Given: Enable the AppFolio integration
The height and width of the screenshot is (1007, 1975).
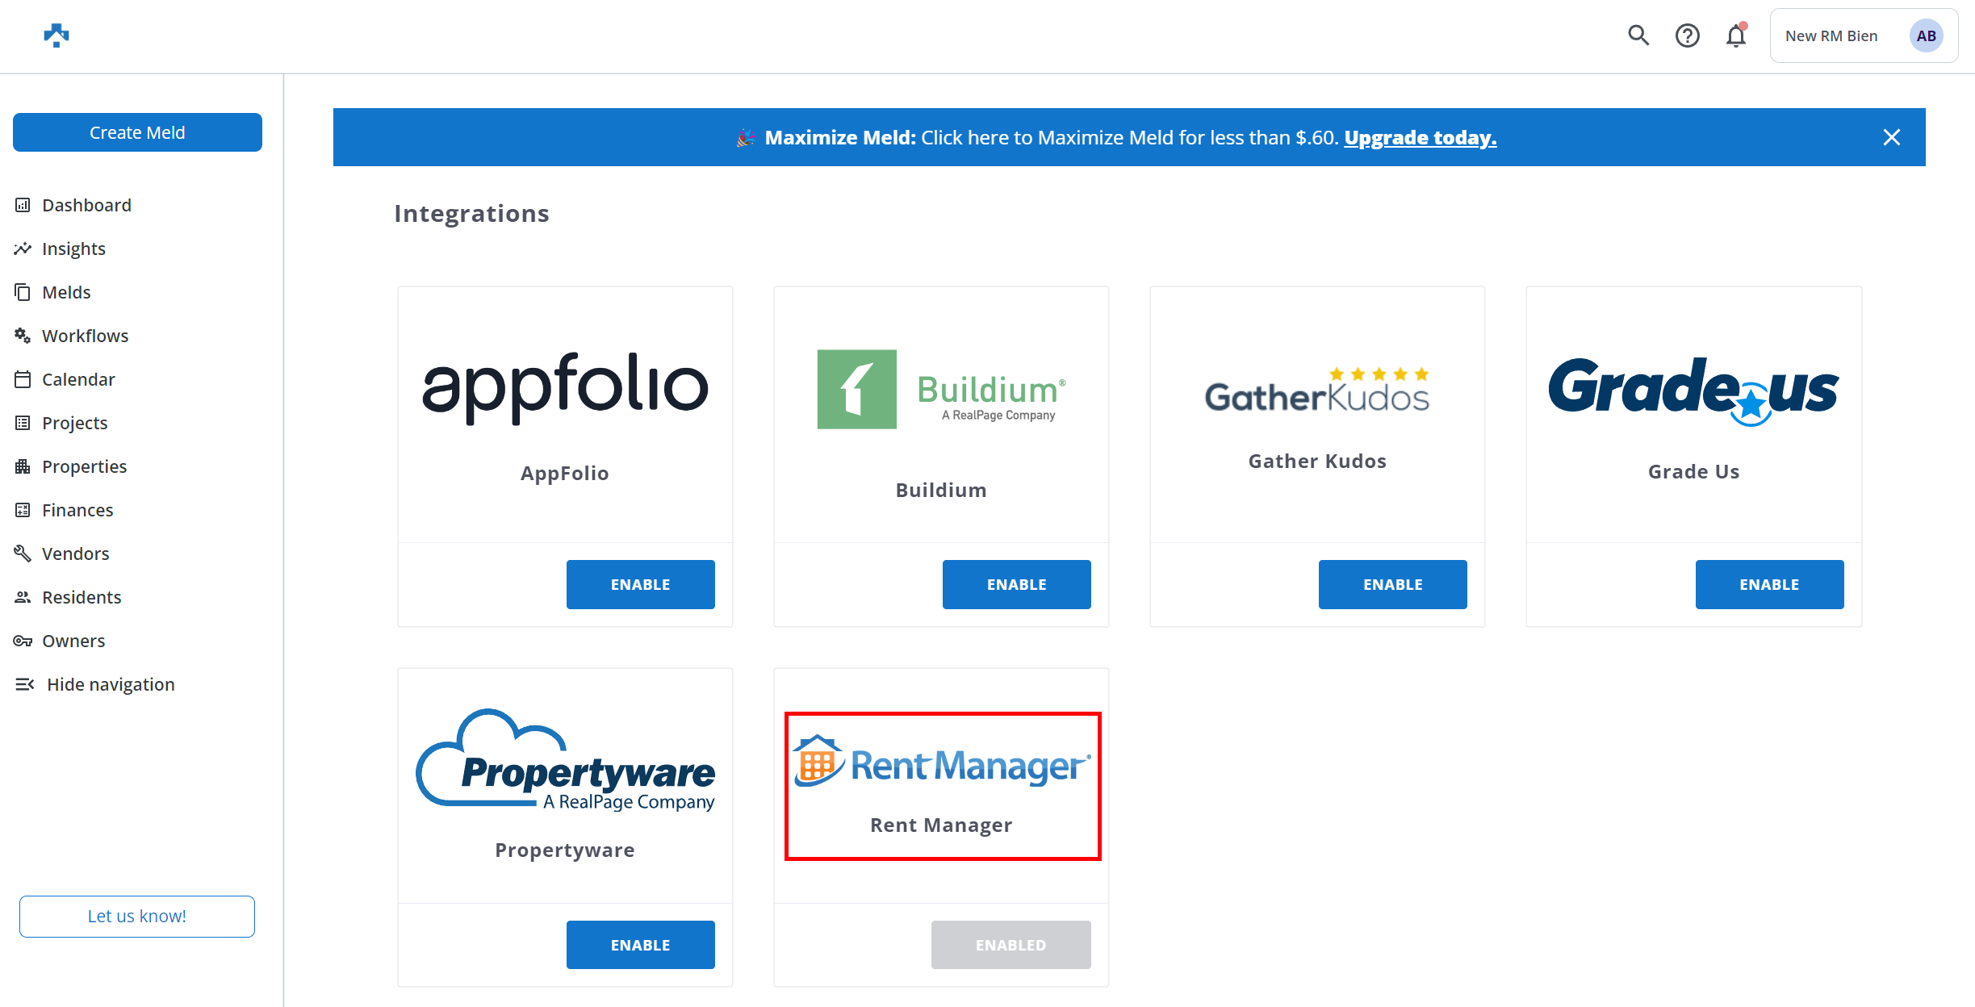Looking at the screenshot, I should [640, 584].
